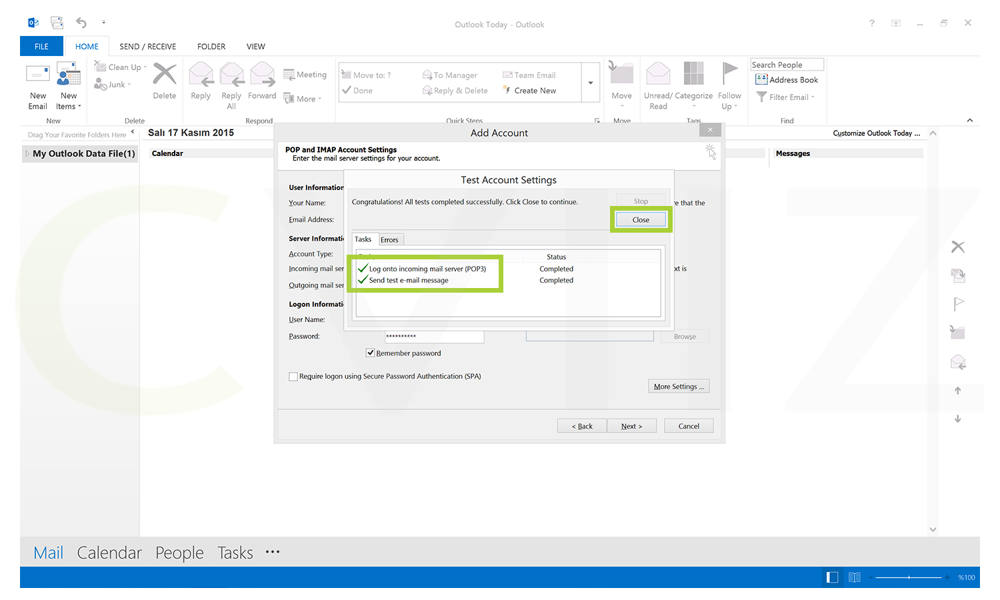Click the Delete X icon
The image size is (1000, 600).
click(x=165, y=73)
